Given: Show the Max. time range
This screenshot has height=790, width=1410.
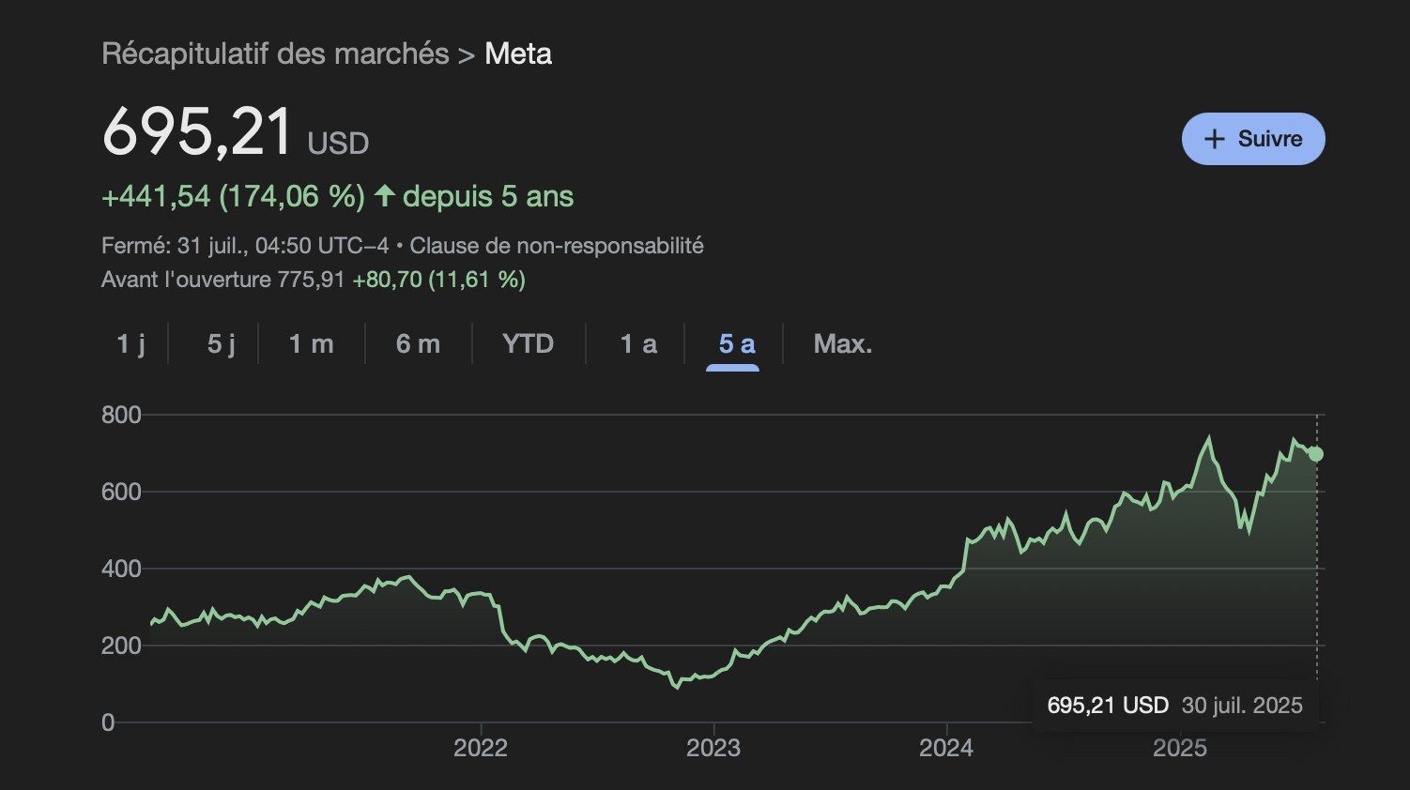Looking at the screenshot, I should (x=843, y=343).
